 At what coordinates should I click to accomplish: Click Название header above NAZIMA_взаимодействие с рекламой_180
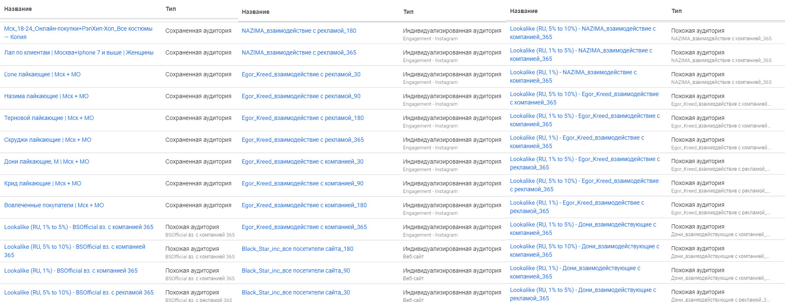coord(256,12)
